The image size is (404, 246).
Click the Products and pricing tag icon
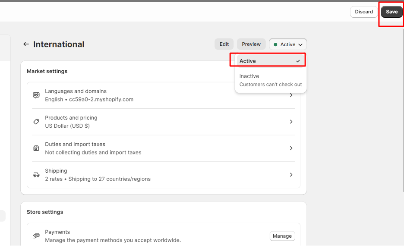(36, 122)
